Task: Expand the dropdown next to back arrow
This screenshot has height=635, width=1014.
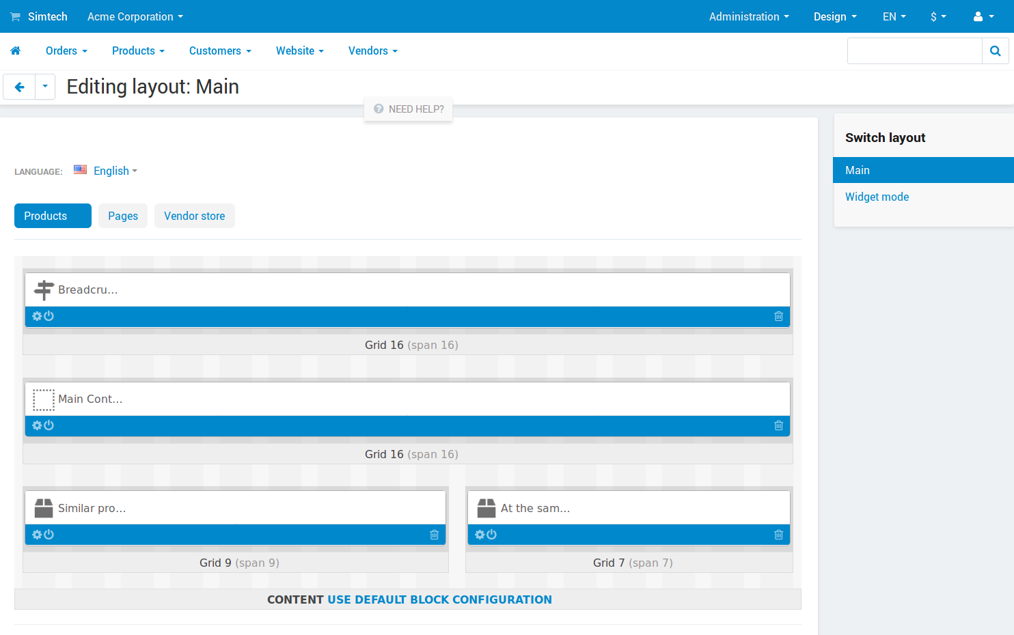Action: pos(45,87)
